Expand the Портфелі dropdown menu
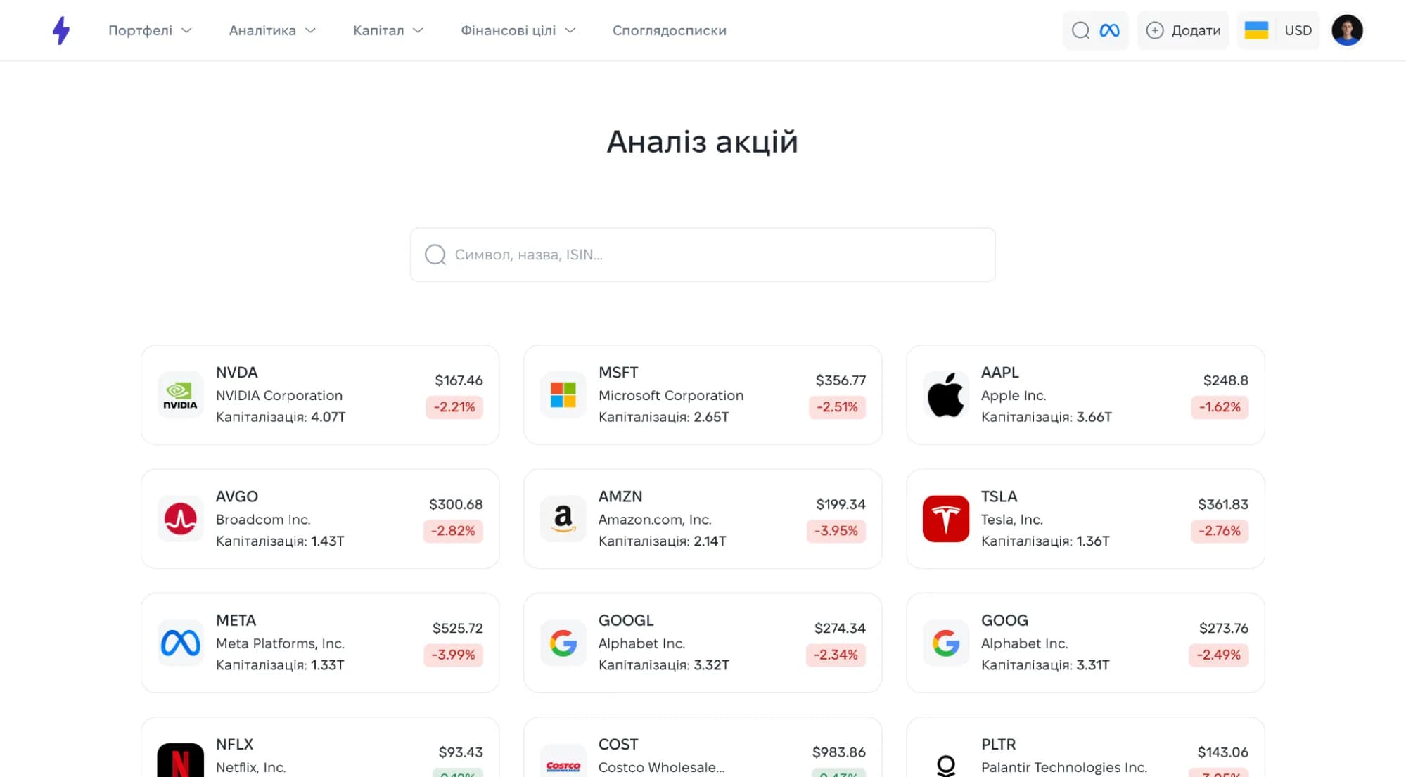The width and height of the screenshot is (1406, 777). 150,30
